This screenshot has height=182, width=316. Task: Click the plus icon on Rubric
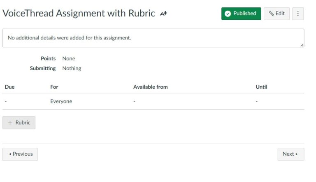10,123
